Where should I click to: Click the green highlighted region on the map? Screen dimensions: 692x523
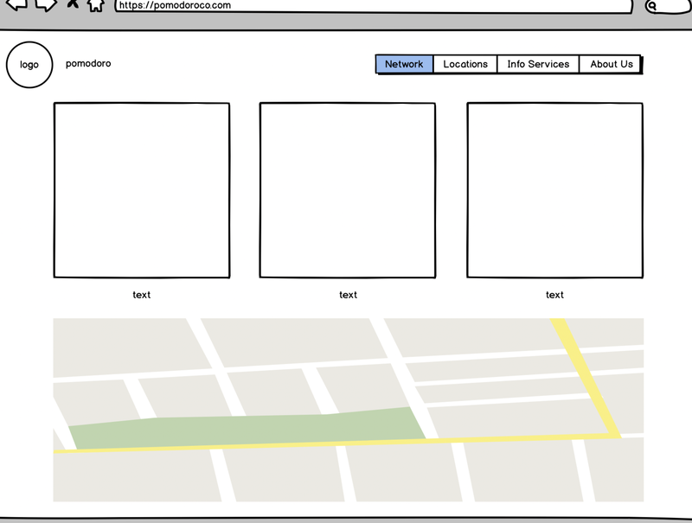coord(251,425)
